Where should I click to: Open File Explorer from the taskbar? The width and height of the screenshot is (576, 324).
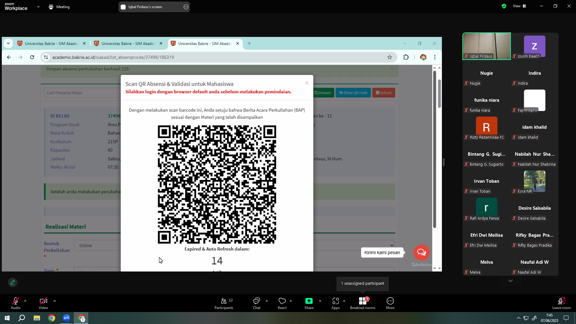coord(37,318)
